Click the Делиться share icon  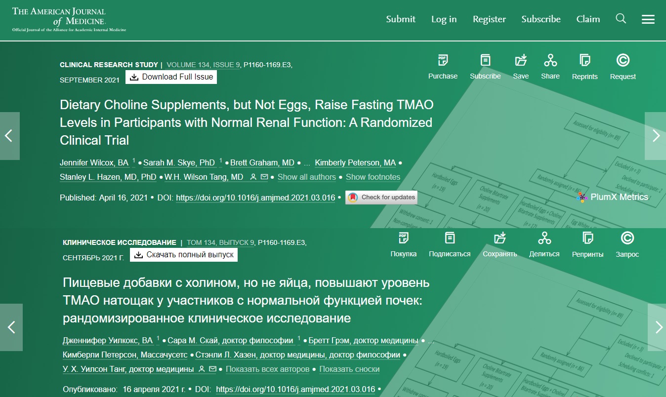click(544, 238)
